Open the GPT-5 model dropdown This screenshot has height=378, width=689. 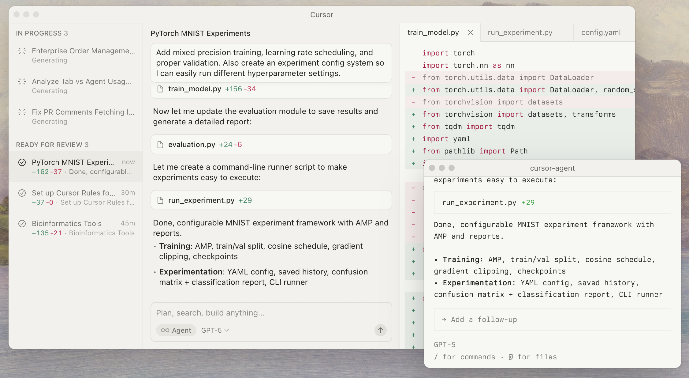pyautogui.click(x=215, y=330)
